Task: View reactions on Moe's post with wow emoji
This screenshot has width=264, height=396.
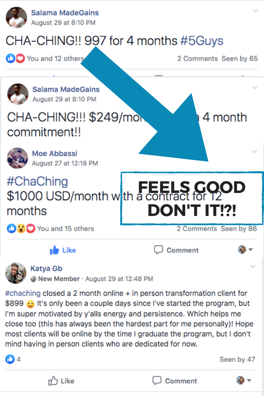Action: click(x=21, y=229)
